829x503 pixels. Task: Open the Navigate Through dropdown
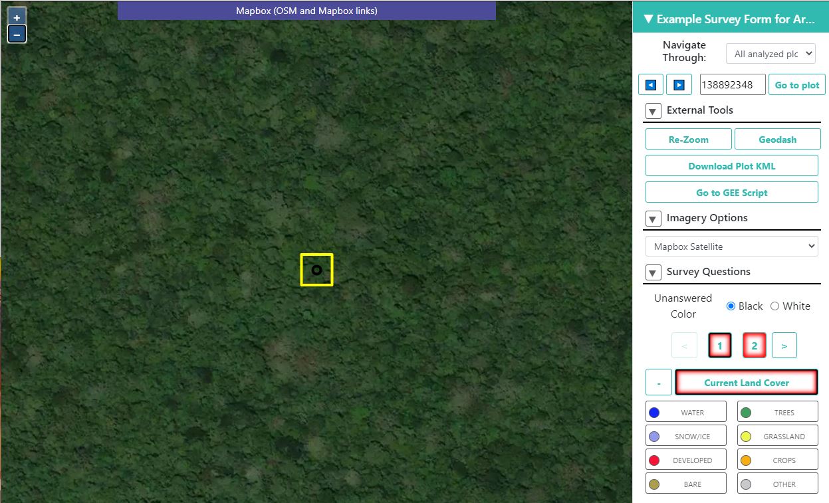[x=770, y=54]
